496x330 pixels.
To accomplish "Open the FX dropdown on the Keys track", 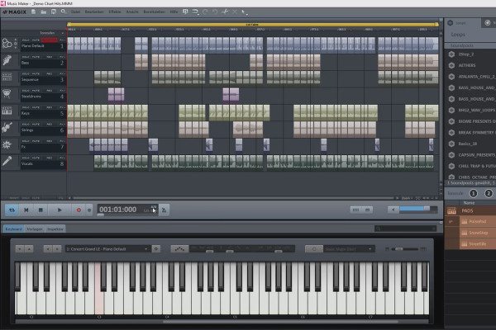I will [62, 107].
